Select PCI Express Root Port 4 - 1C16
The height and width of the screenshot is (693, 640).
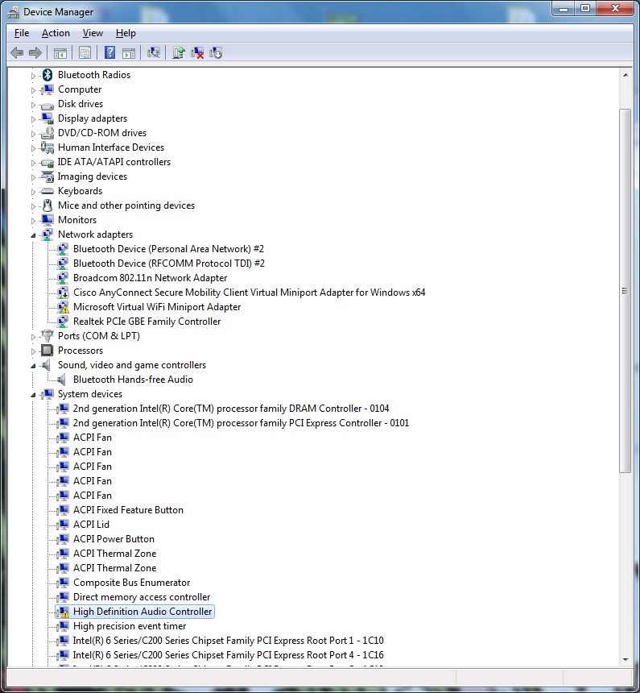click(229, 655)
